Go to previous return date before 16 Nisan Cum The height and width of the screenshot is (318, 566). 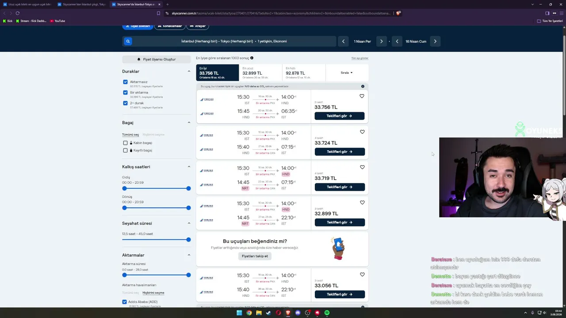[397, 42]
